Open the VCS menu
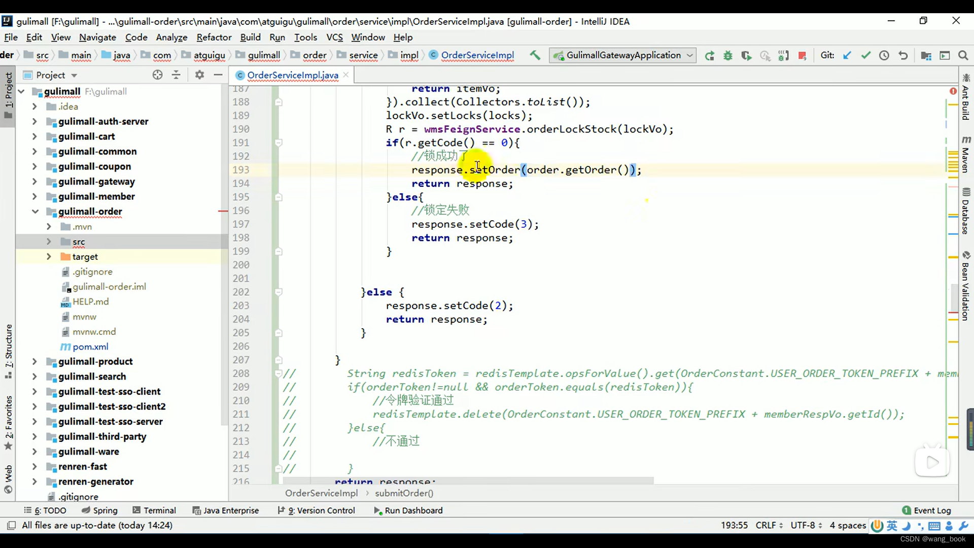This screenshot has width=974, height=548. click(x=334, y=37)
